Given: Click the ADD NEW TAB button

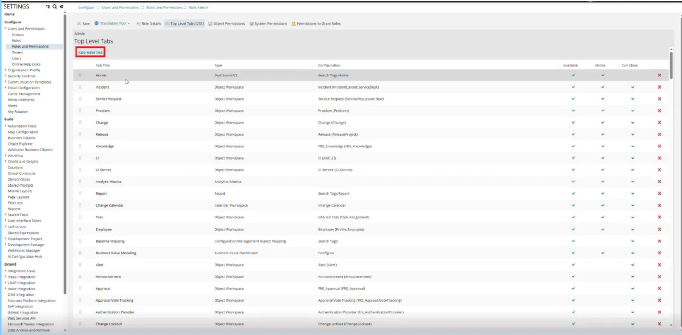Looking at the screenshot, I should (90, 52).
